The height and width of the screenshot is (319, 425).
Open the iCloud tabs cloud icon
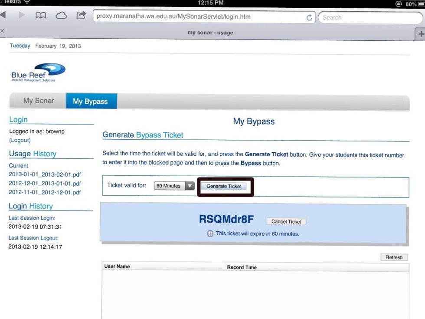[61, 16]
